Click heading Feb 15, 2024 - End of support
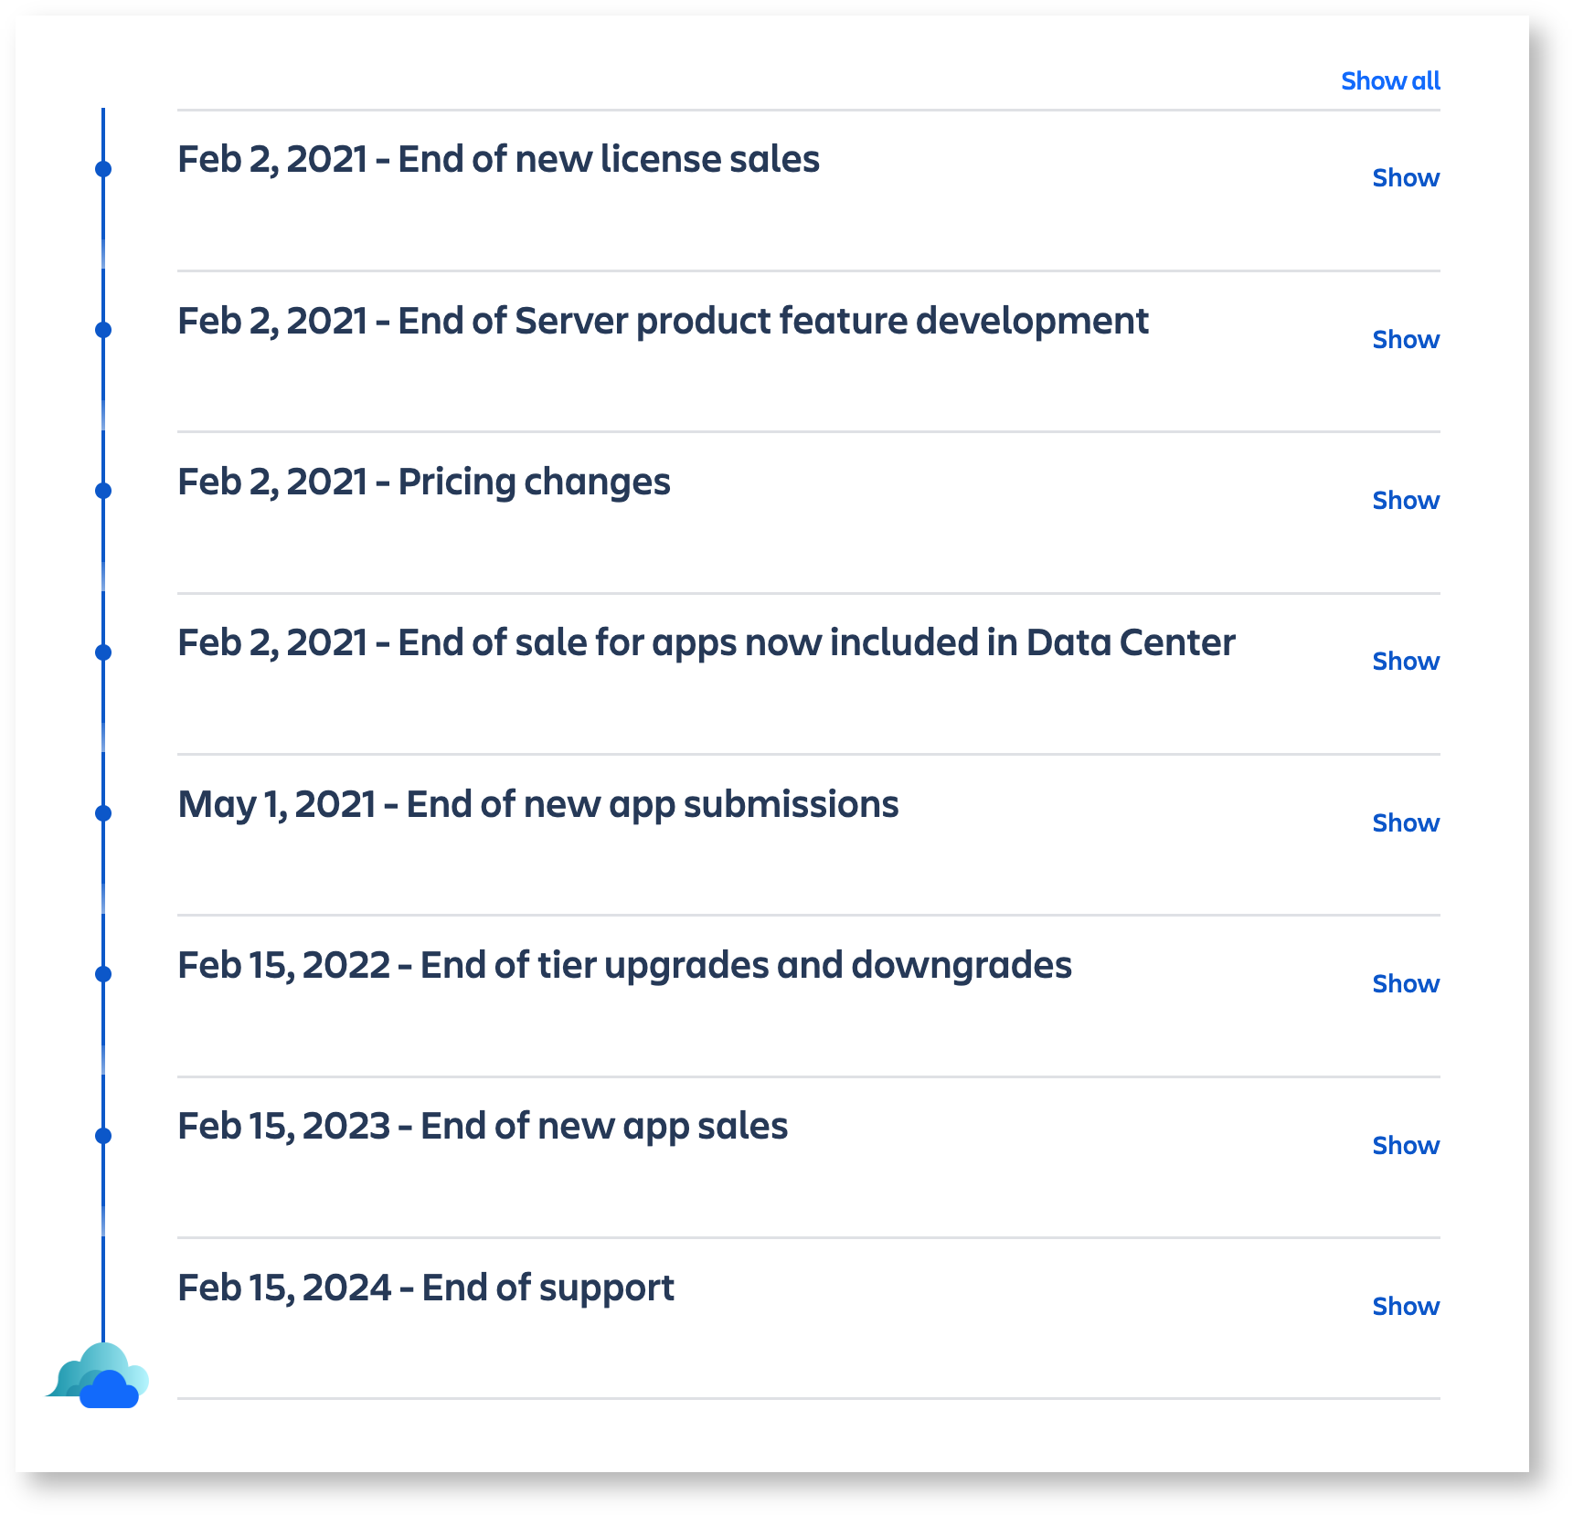Image resolution: width=1573 pixels, height=1516 pixels. [x=425, y=1288]
